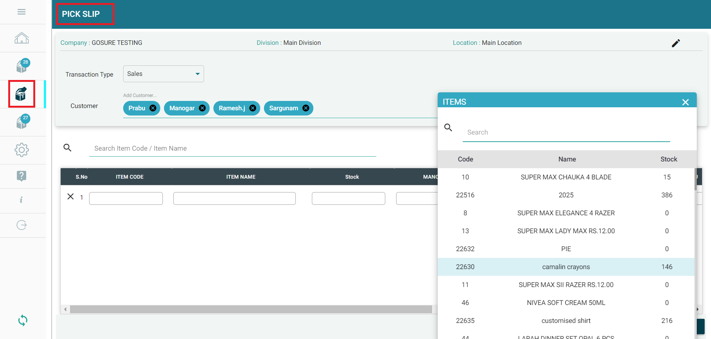Open the box icon with badge 27
The width and height of the screenshot is (711, 339).
coord(23,122)
